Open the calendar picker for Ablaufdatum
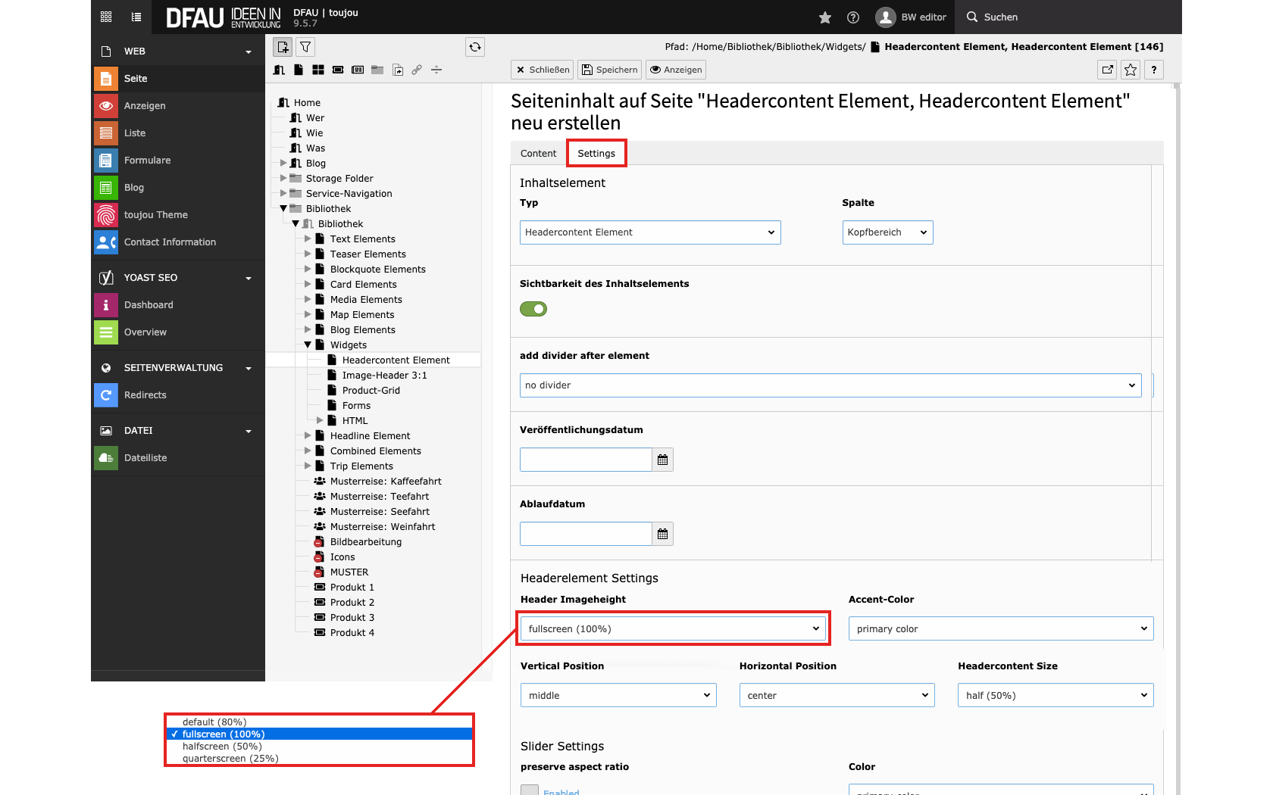 pos(662,534)
